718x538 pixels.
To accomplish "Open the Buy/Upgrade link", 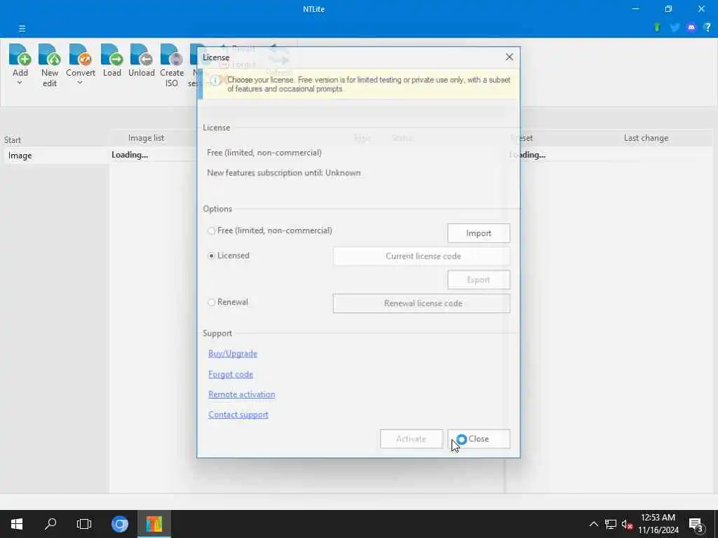I will click(233, 354).
